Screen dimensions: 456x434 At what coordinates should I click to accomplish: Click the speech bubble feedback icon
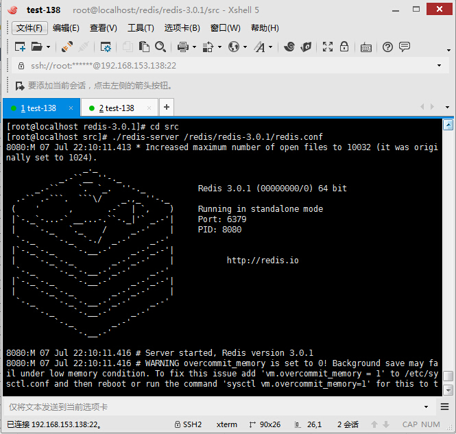[405, 47]
